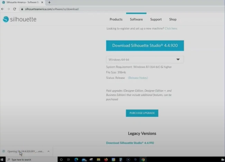Open the Shop menu
The image size is (225, 162).
click(173, 19)
